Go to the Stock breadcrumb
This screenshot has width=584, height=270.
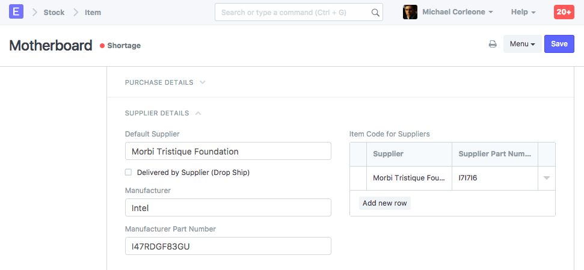54,12
